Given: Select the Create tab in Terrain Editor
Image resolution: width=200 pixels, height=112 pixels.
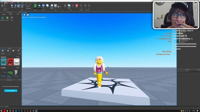Looking at the screenshot, I should 3,14.
